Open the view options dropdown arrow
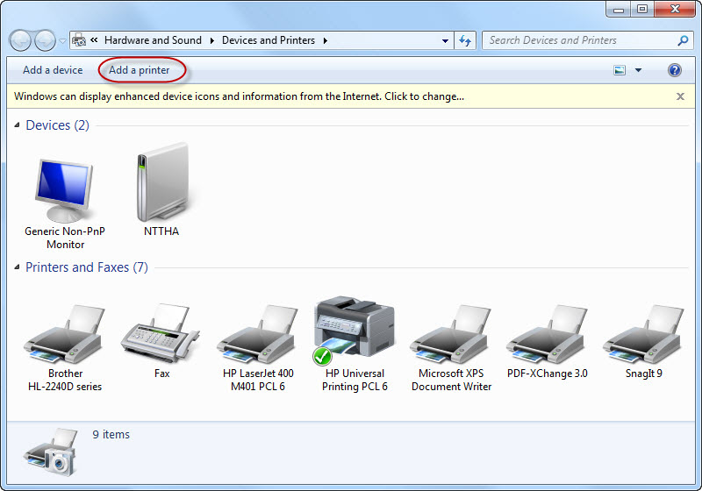 pyautogui.click(x=639, y=70)
